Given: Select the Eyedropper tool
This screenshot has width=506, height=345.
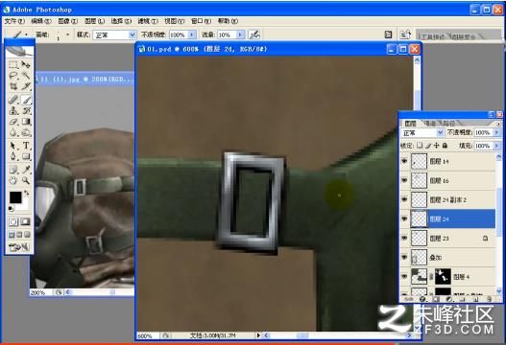Looking at the screenshot, I should coord(26,169).
